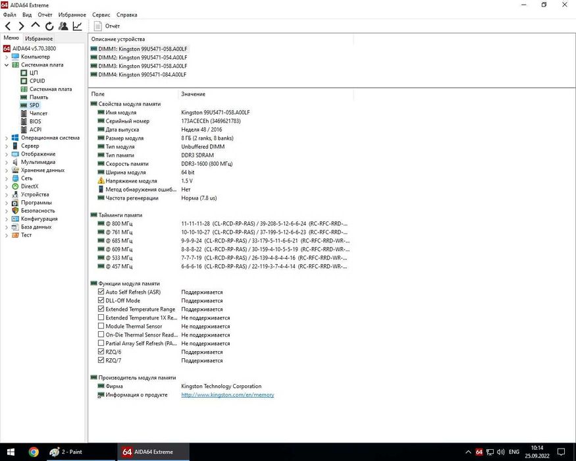Toggle the On-Die Thermal Sensor Readout checkbox
Viewport: 576px width, 461px height.
pos(101,335)
